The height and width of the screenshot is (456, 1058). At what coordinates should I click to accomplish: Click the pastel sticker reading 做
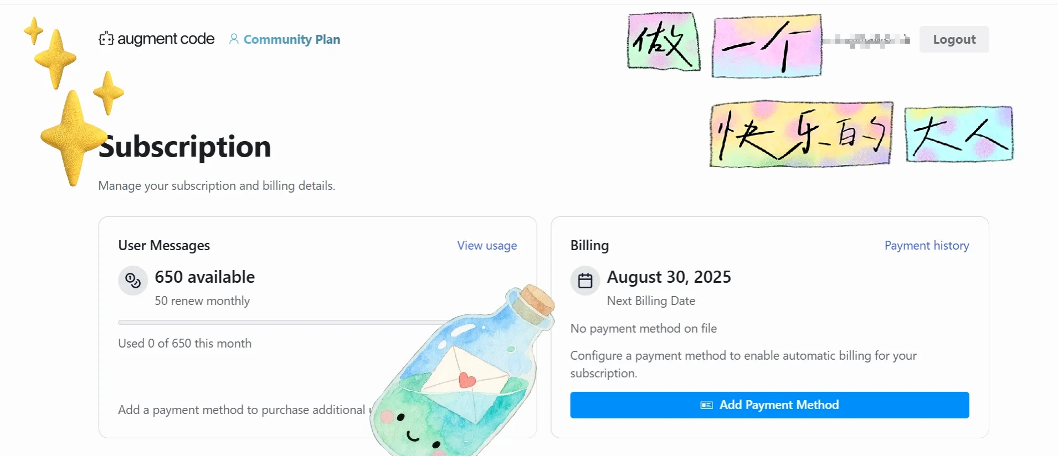(663, 42)
